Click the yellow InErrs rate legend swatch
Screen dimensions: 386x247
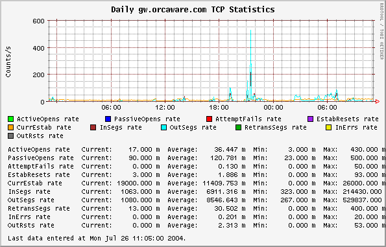coord(329,128)
